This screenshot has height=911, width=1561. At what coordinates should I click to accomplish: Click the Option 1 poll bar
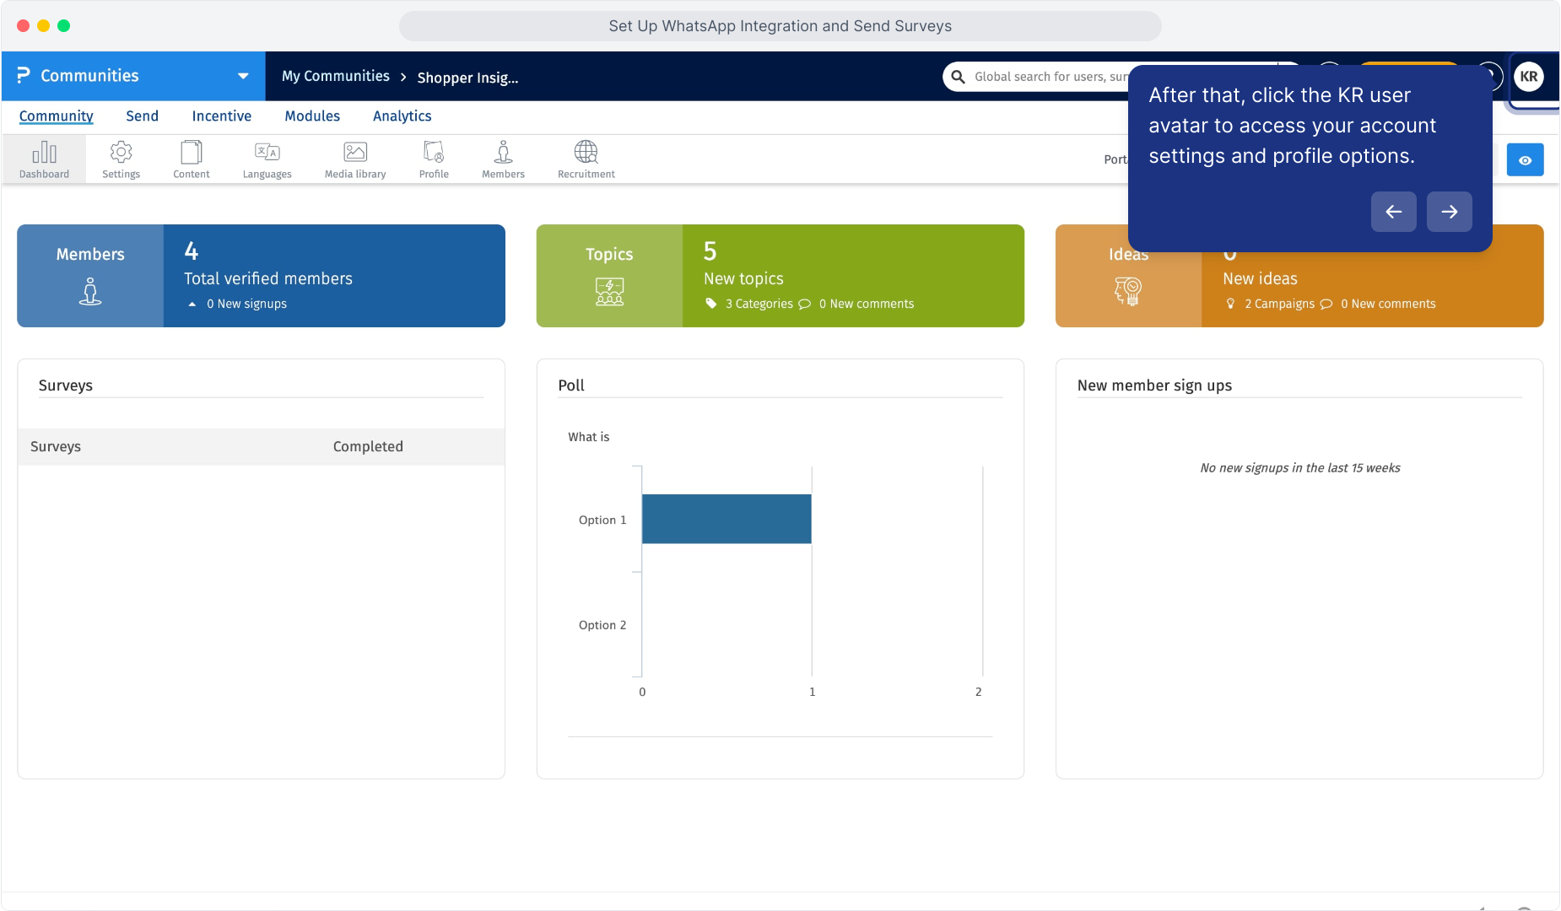pyautogui.click(x=726, y=519)
